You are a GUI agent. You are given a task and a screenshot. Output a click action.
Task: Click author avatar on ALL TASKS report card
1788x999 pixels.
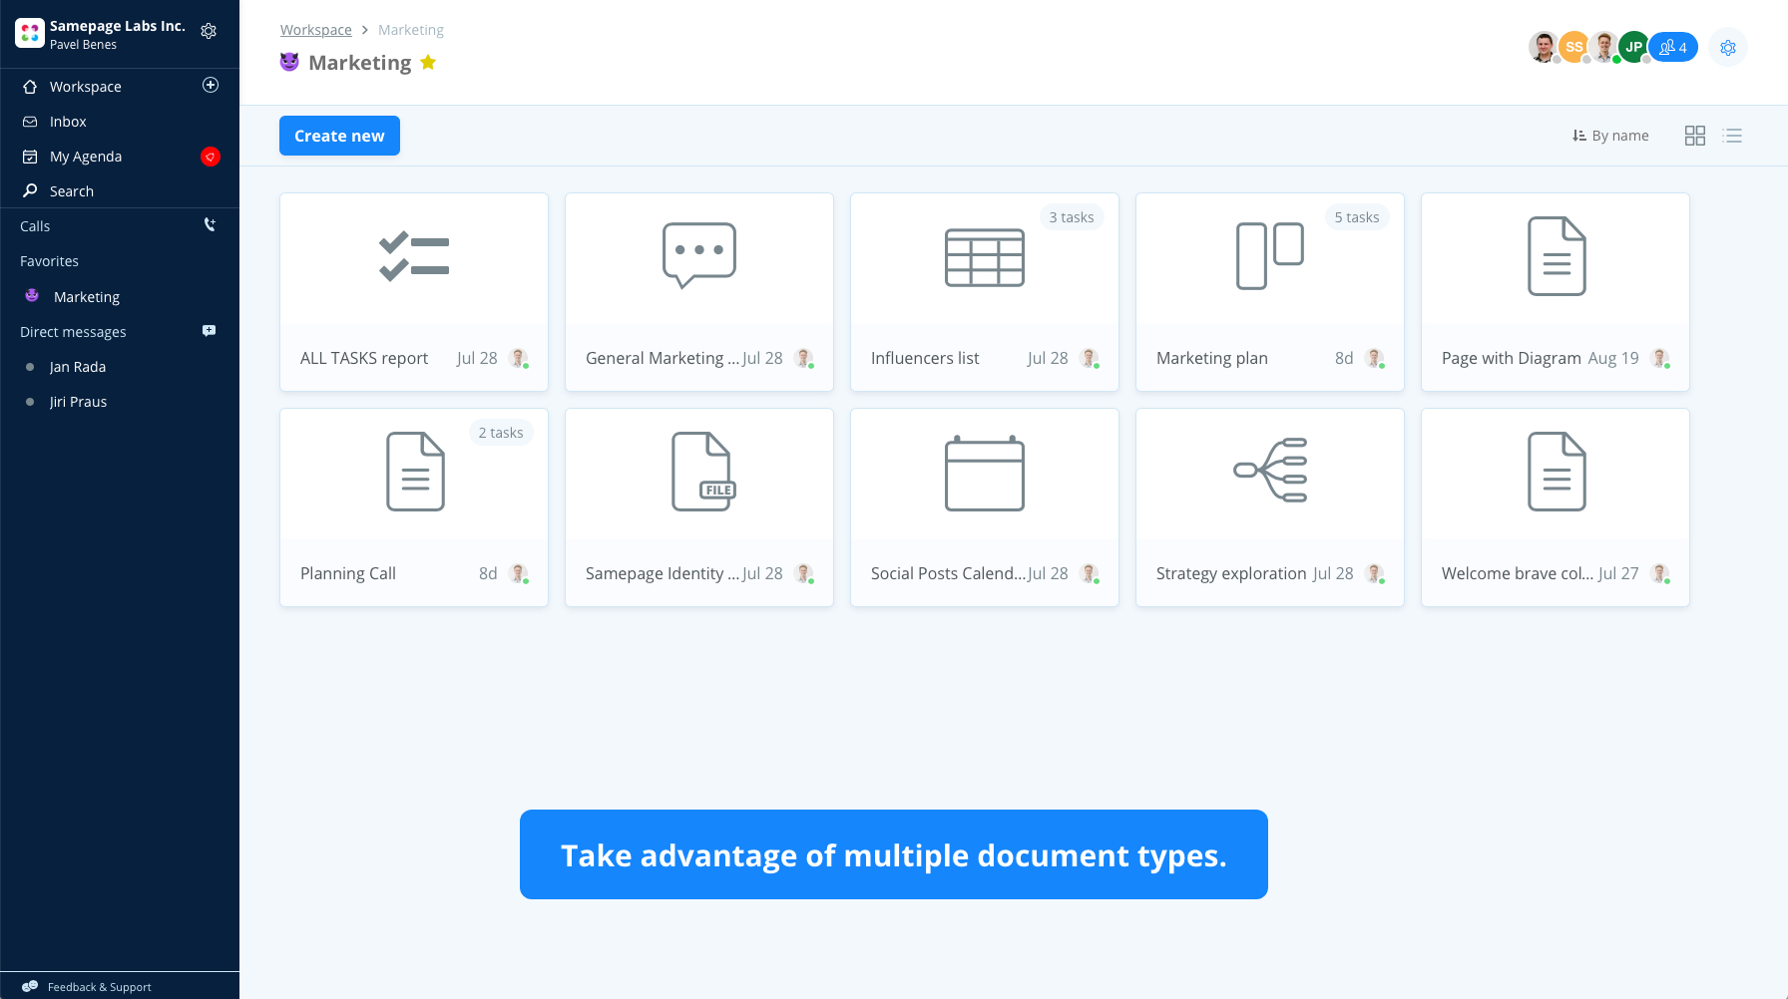pos(519,358)
